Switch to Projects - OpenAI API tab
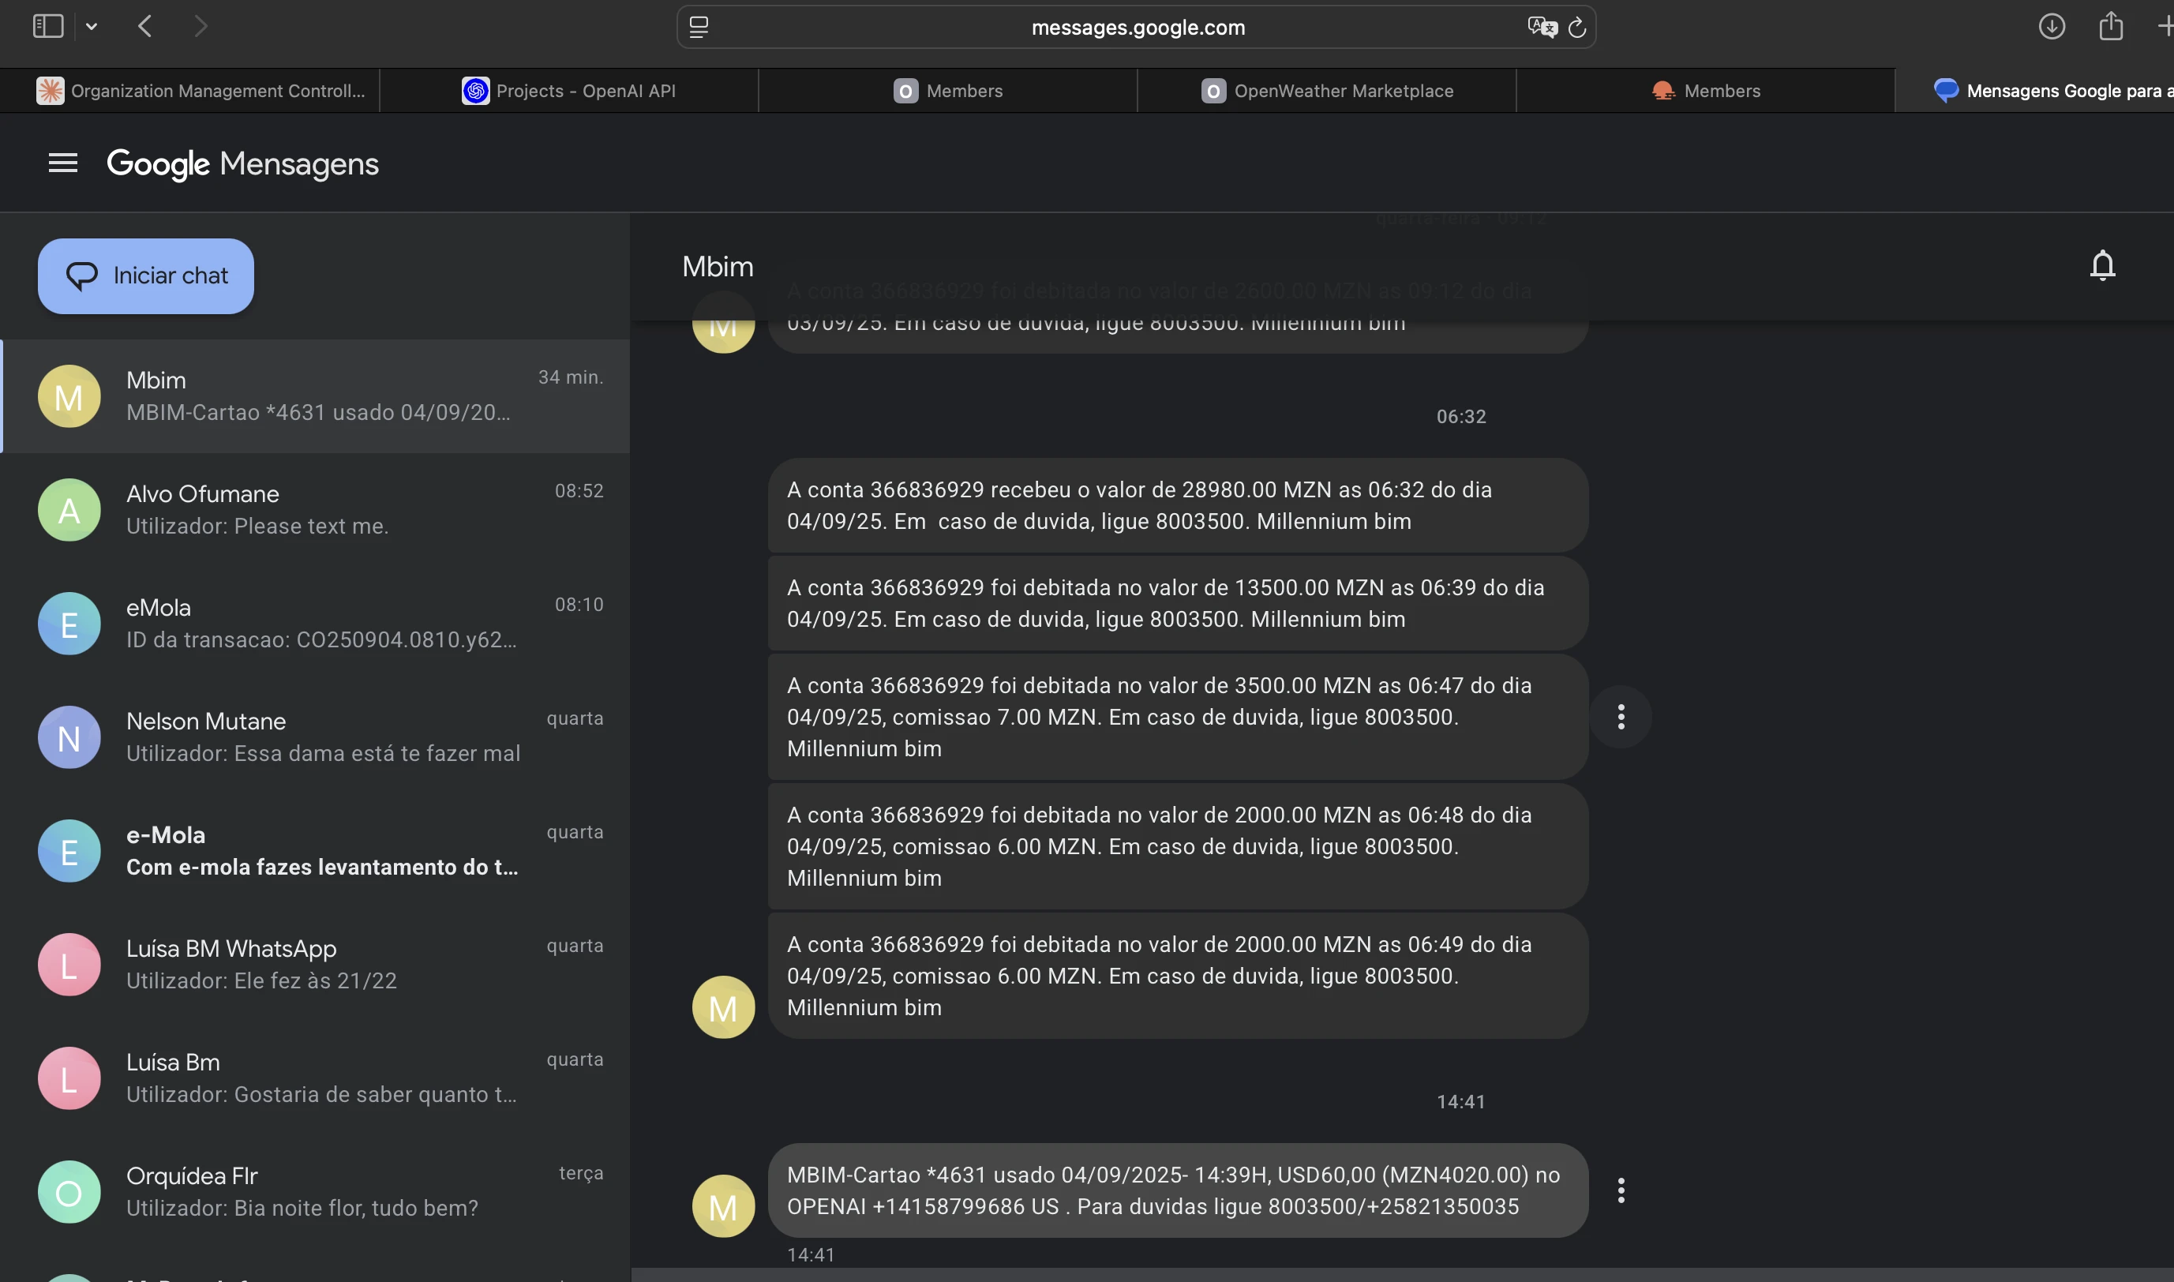This screenshot has height=1282, width=2174. click(568, 91)
